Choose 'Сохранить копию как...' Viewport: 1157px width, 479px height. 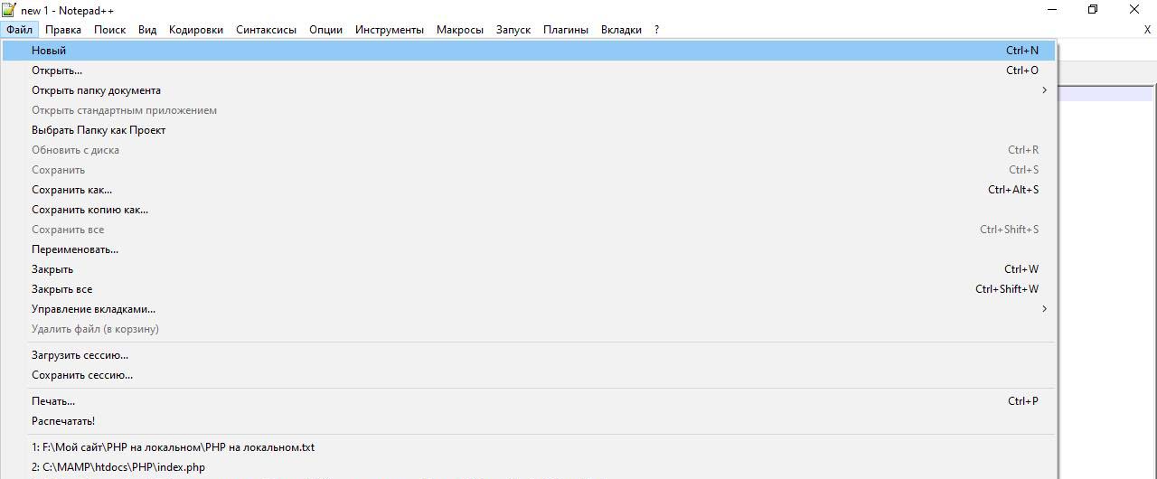coord(89,210)
